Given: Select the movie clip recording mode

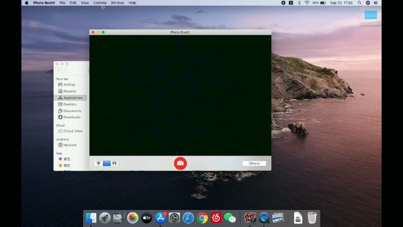Looking at the screenshot, I should point(115,163).
